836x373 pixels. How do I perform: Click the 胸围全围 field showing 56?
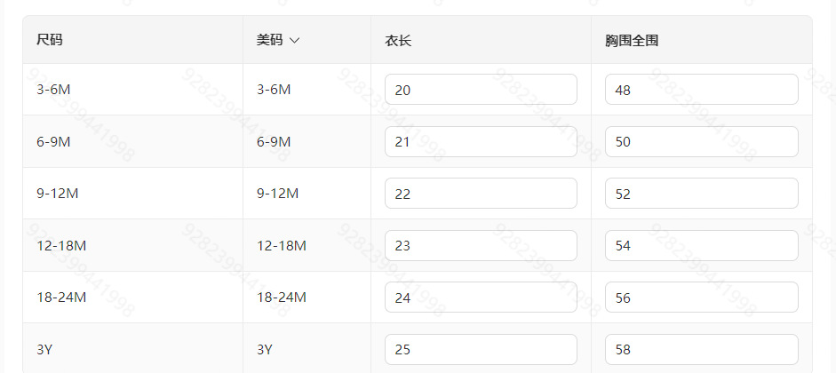click(701, 298)
